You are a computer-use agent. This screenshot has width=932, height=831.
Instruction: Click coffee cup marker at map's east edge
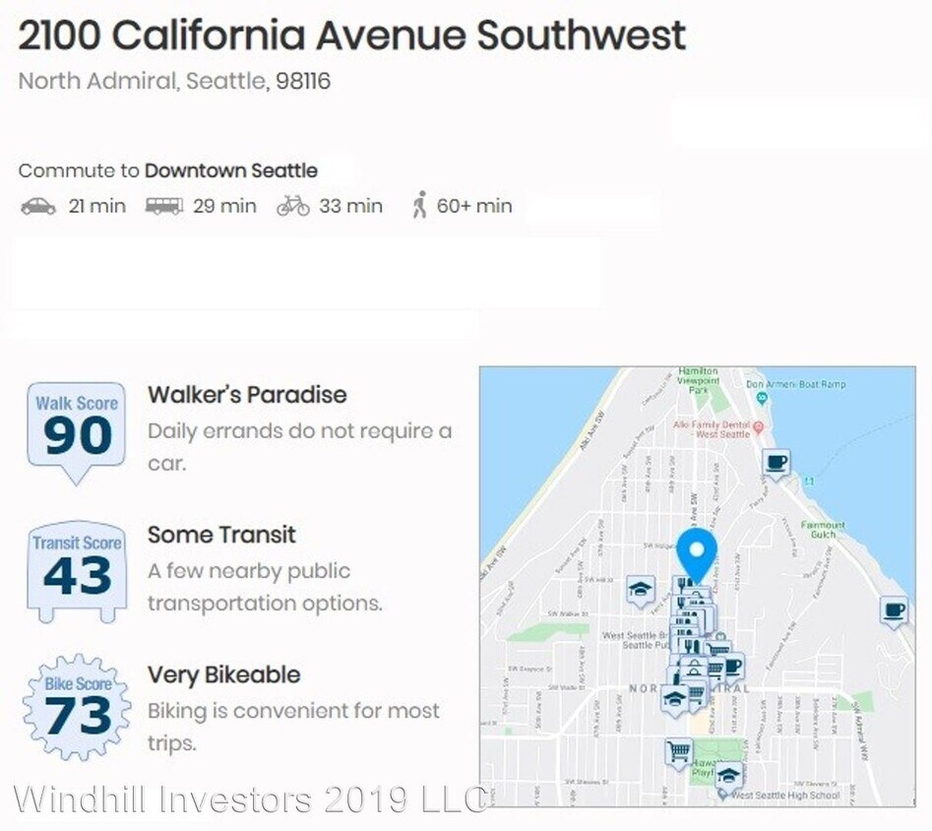coord(894,611)
